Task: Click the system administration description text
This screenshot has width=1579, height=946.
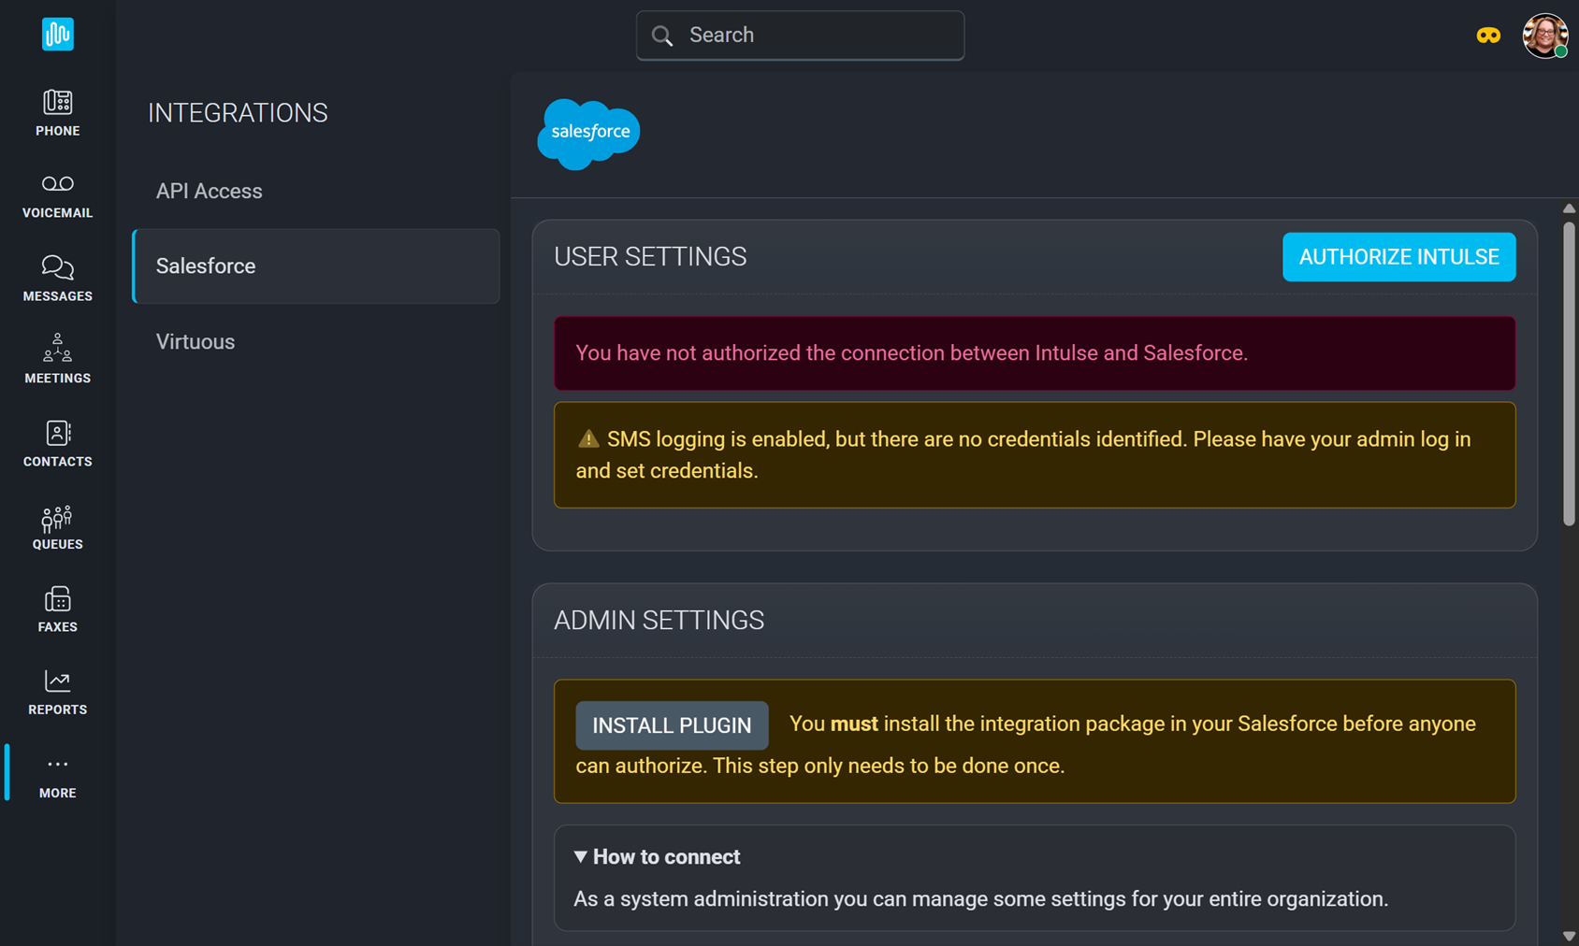Action: [980, 899]
